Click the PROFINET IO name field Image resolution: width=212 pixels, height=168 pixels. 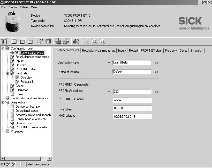(x=132, y=100)
